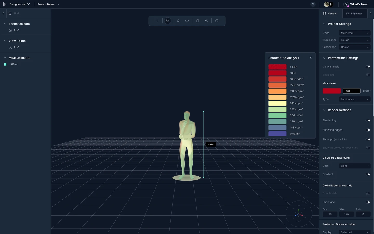The height and width of the screenshot is (234, 374).
Task: Turn off the Show grid toggle
Action: [368, 202]
